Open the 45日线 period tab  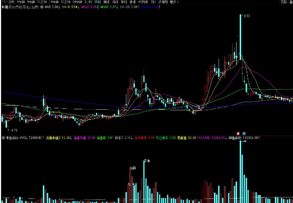pos(143,2)
